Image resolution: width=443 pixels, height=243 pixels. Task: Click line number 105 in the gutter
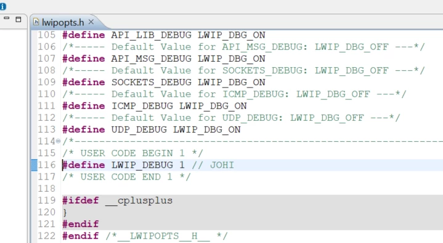(x=47, y=35)
